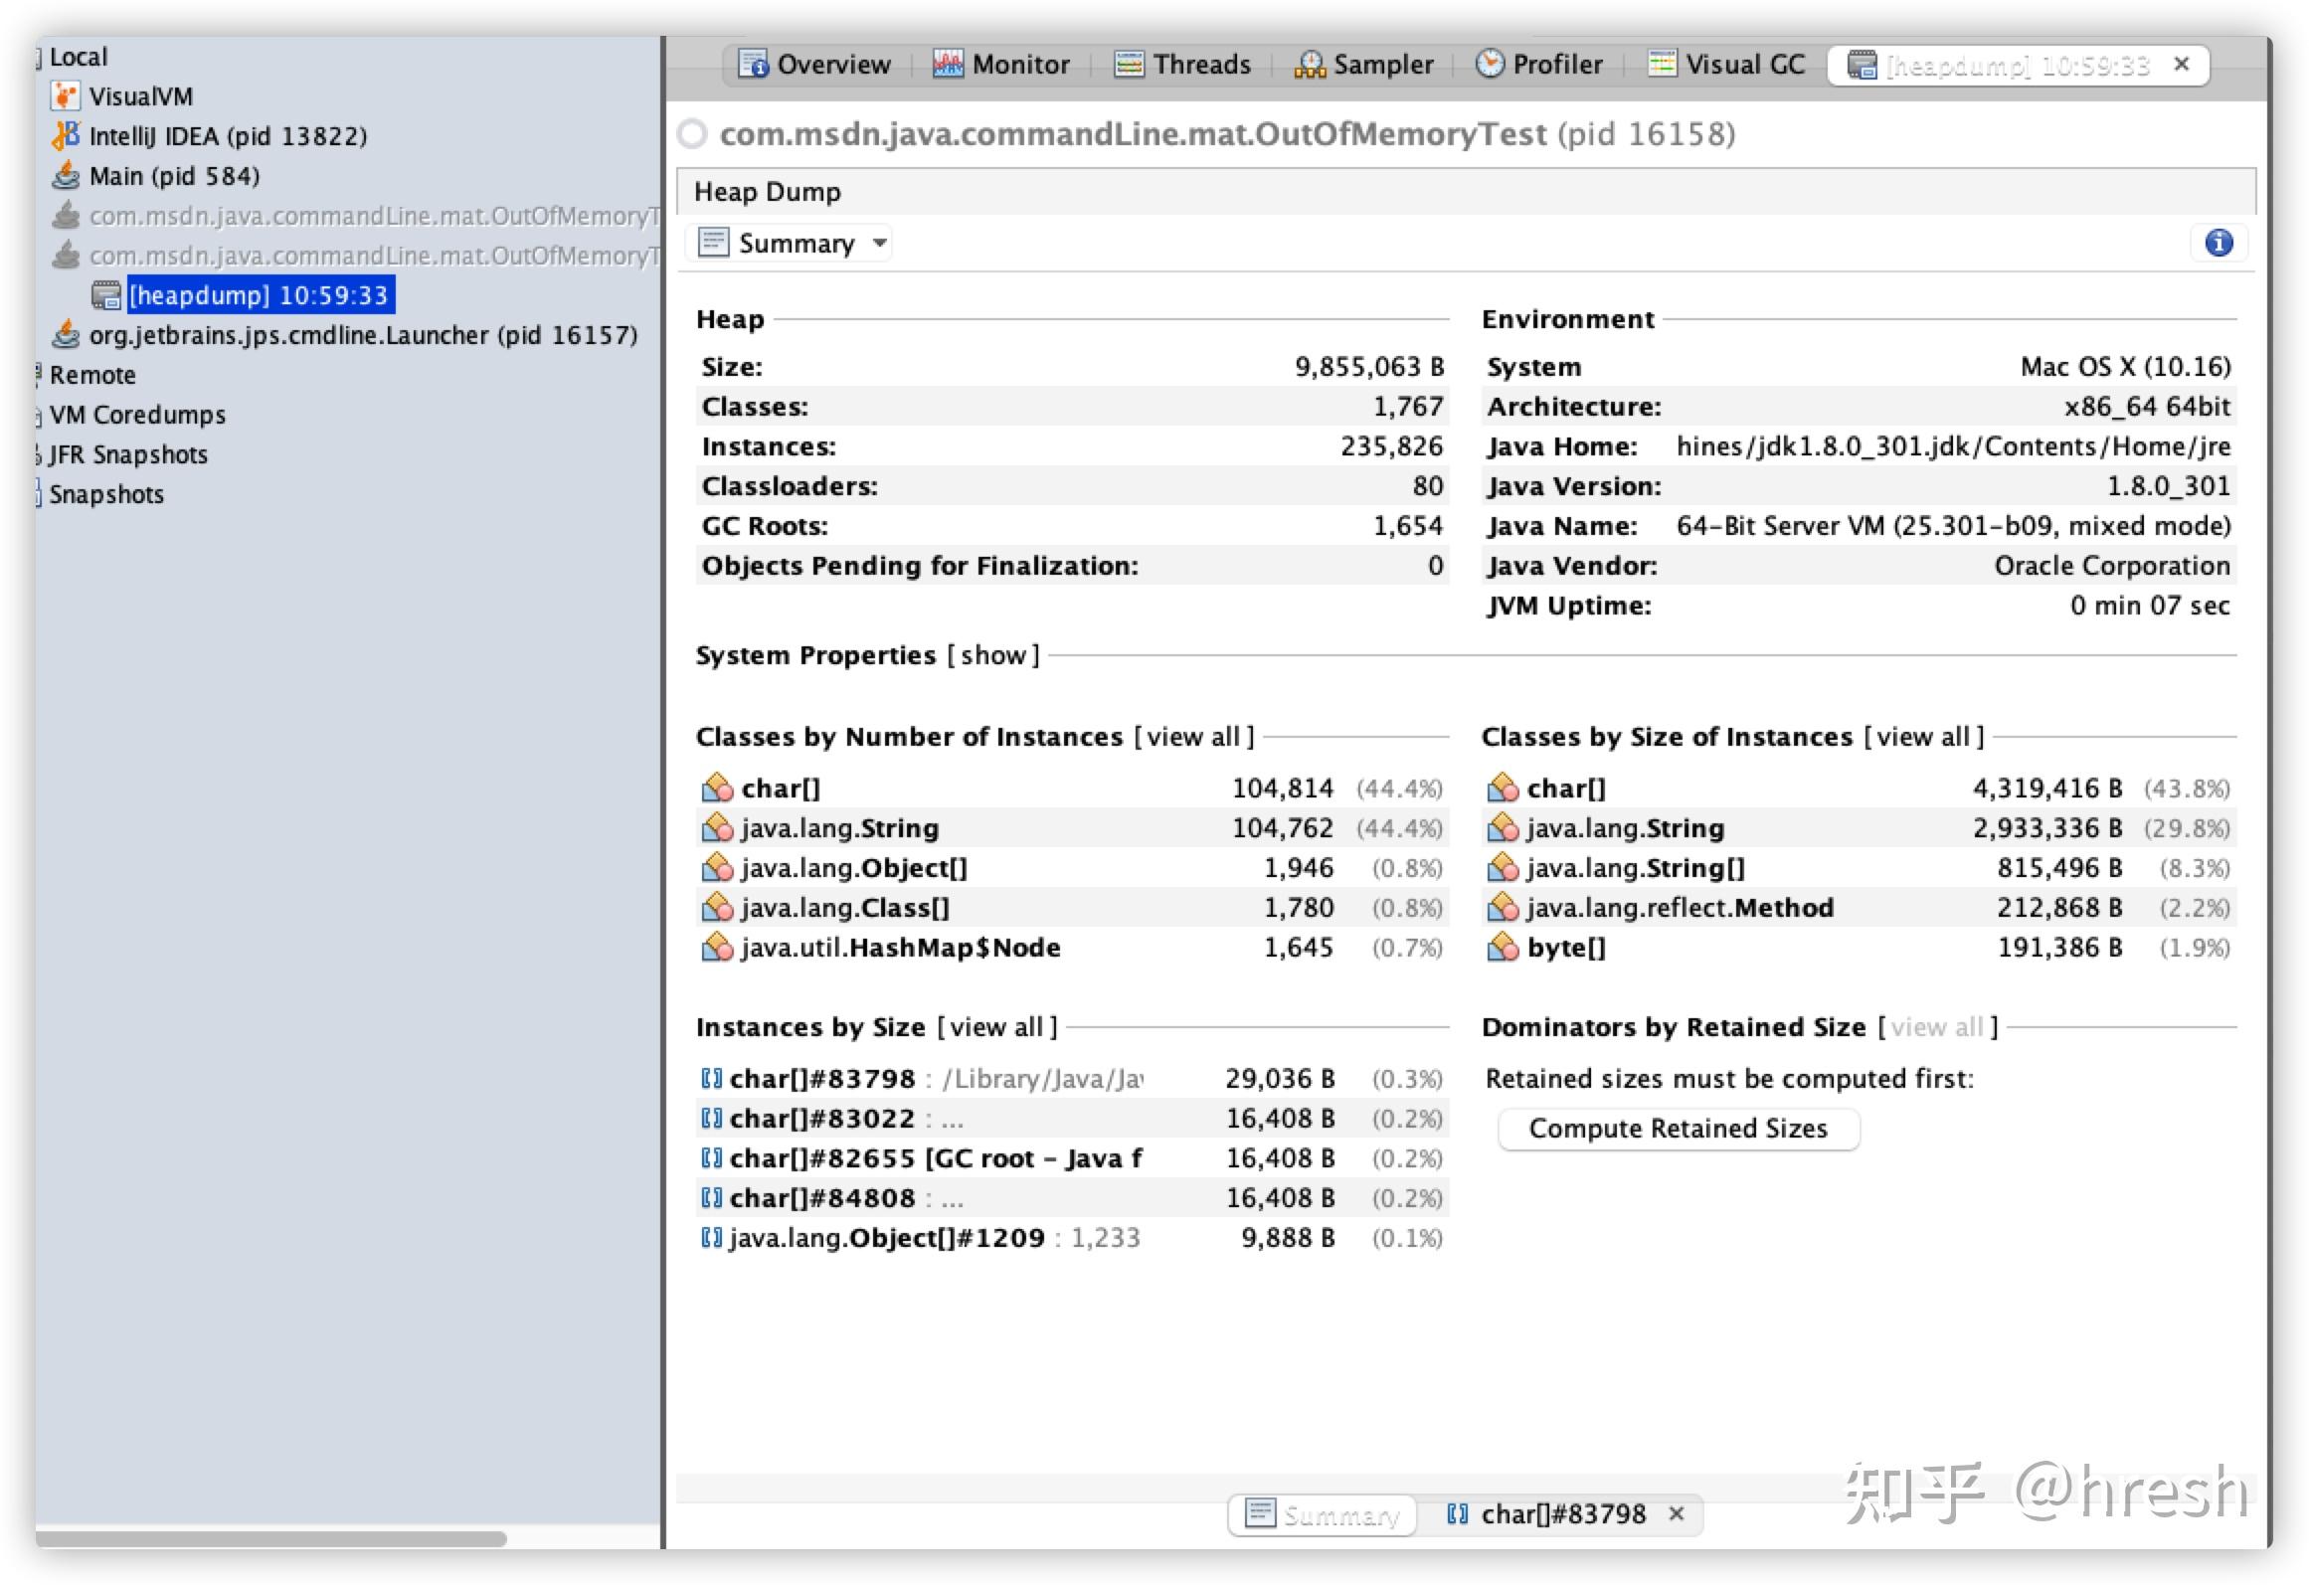Click the java.lang.String icon under Classes by Size
Viewport: 2309px width, 1585px height.
pos(1502,827)
